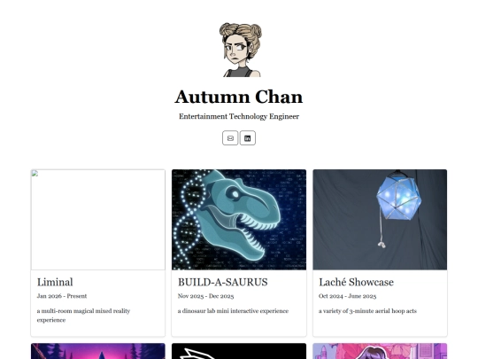Open the Laché Showcase lantern image
This screenshot has height=359, width=478.
380,220
